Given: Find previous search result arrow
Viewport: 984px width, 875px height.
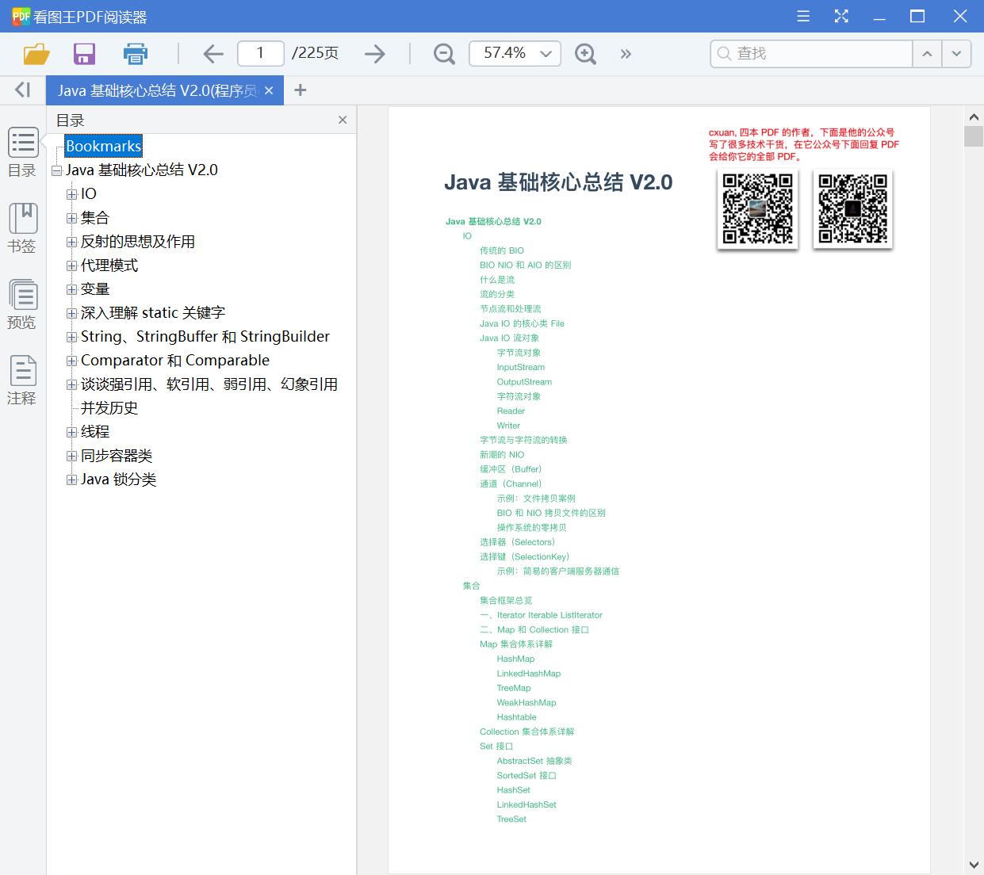Looking at the screenshot, I should click(x=927, y=54).
